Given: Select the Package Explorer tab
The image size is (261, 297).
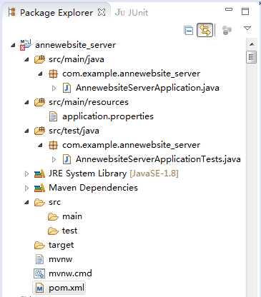Looking at the screenshot, I should (x=51, y=13).
